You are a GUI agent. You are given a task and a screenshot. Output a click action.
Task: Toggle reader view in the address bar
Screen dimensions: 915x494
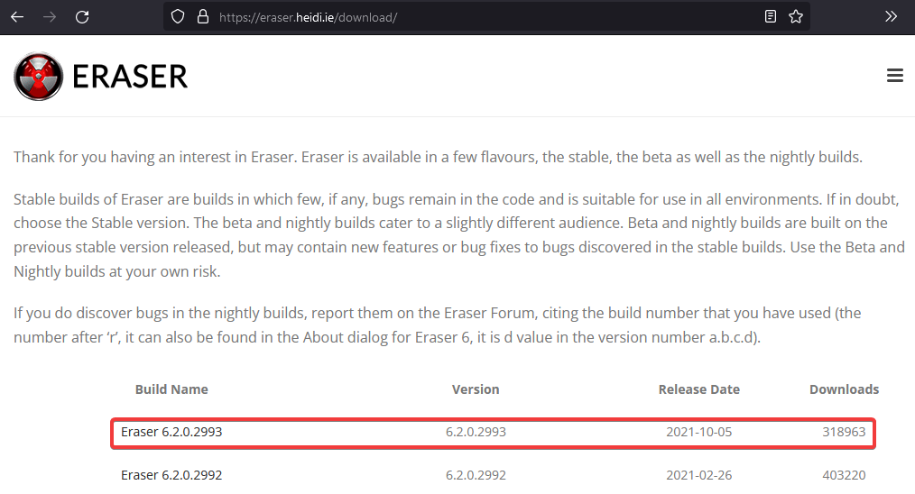[x=770, y=16]
